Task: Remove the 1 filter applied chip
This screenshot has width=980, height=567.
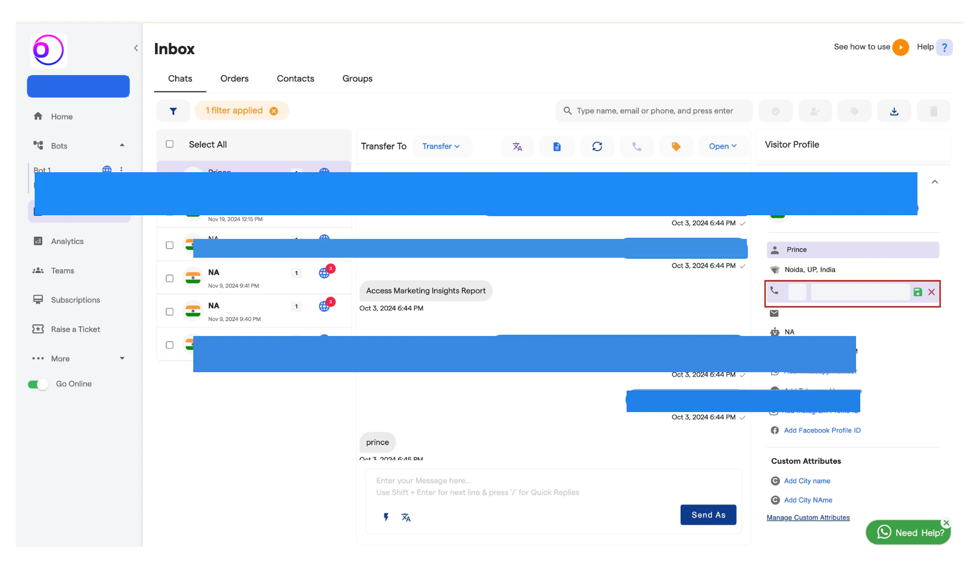Action: pos(274,111)
